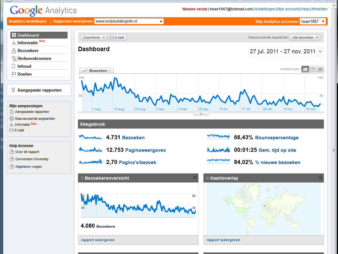Click the drag handle of Bezoekersoverzicht widget
338x254 pixels.
pyautogui.click(x=82, y=178)
